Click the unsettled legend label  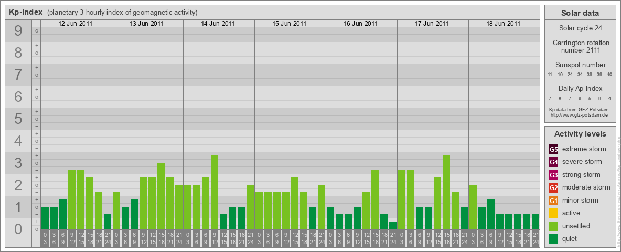click(576, 226)
